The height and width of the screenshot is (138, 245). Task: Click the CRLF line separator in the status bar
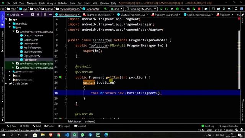209,130
